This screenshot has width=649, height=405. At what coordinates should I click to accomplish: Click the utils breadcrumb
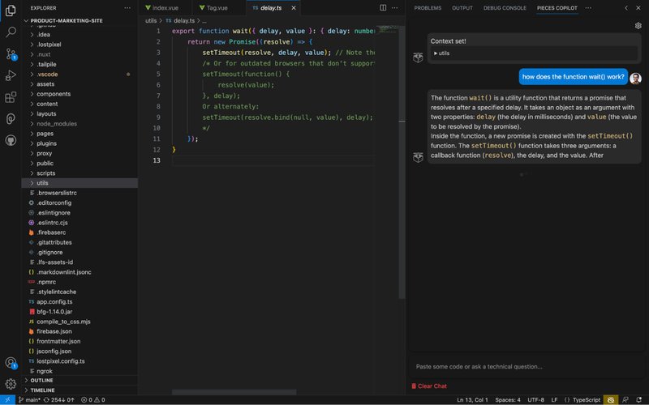pyautogui.click(x=151, y=20)
